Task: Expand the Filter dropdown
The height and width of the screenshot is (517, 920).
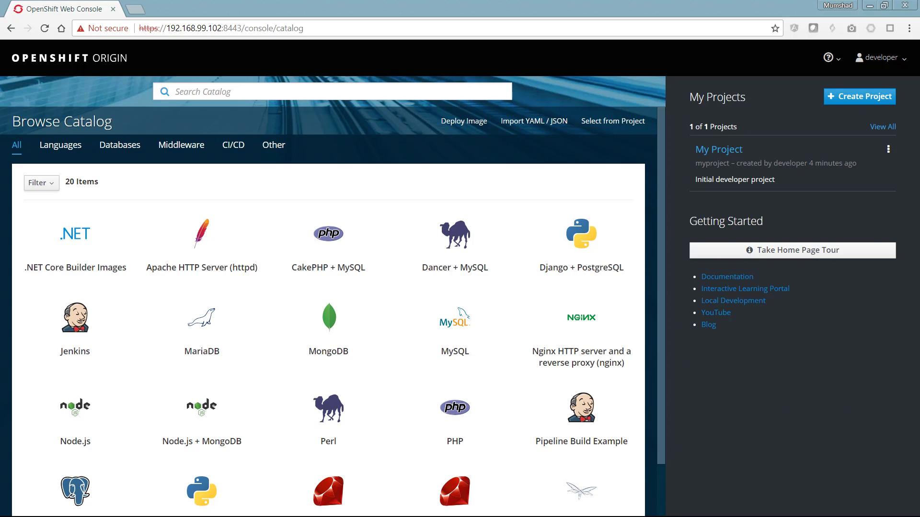Action: click(x=41, y=182)
